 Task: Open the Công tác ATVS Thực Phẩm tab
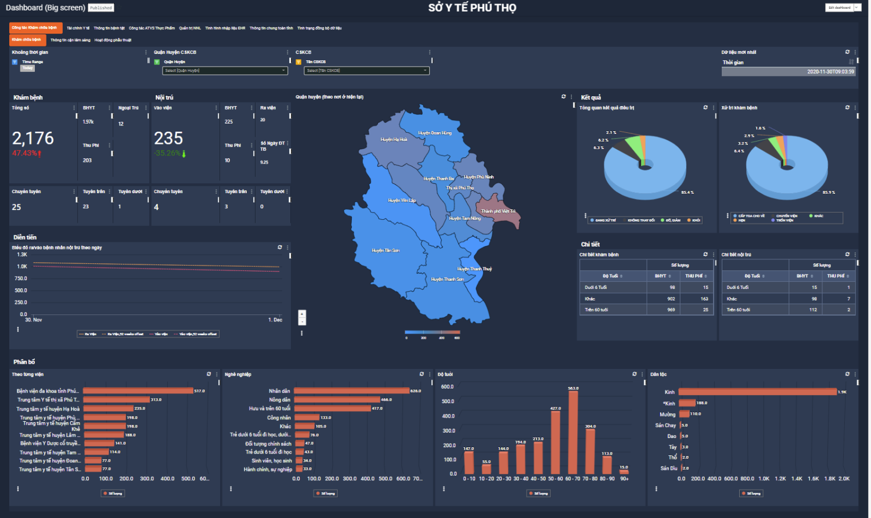[x=152, y=28]
